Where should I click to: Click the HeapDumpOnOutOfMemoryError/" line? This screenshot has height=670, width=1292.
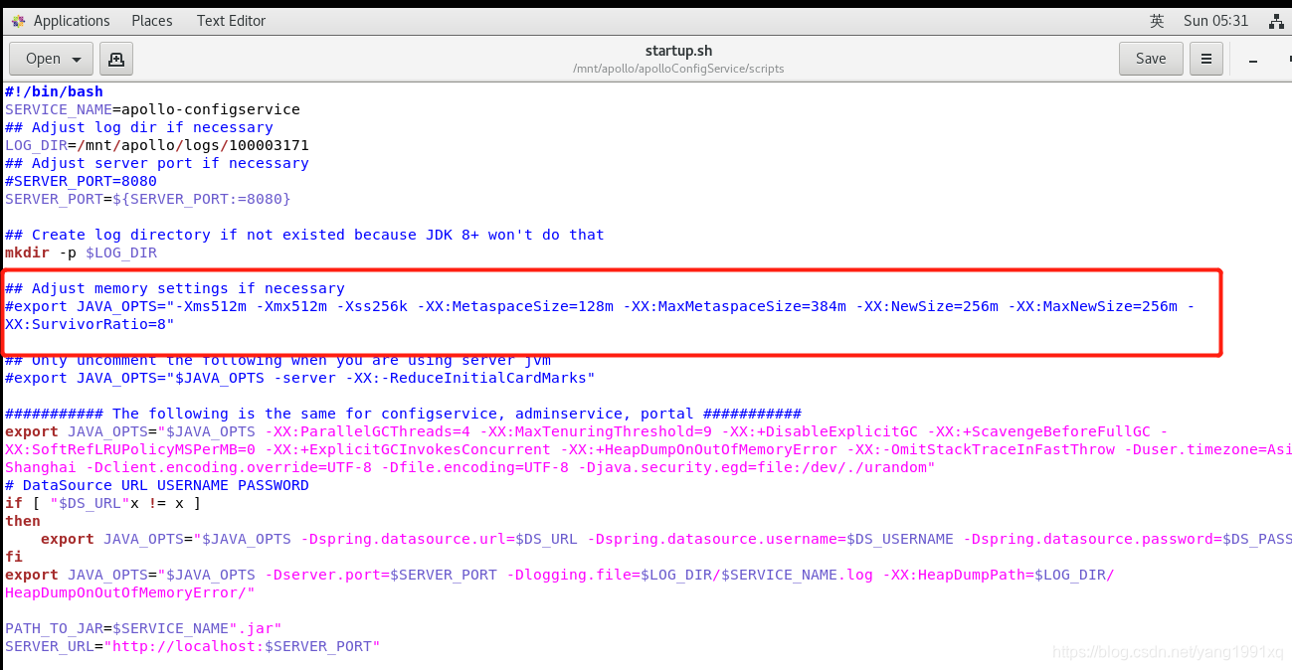[x=130, y=592]
